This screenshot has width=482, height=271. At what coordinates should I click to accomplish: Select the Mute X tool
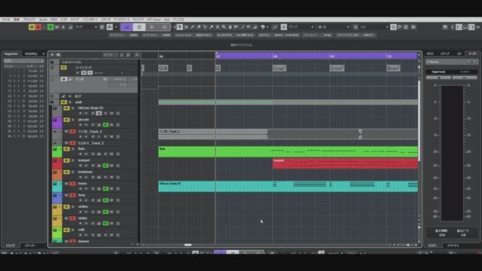click(218, 27)
